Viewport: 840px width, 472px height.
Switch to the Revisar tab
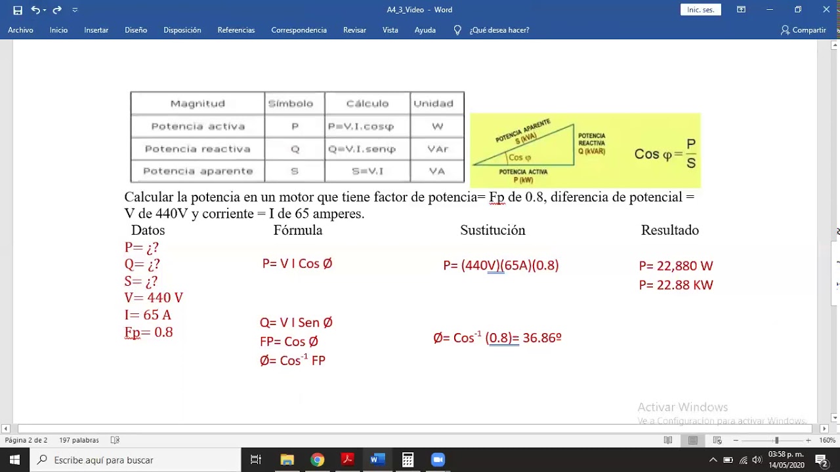coord(354,30)
